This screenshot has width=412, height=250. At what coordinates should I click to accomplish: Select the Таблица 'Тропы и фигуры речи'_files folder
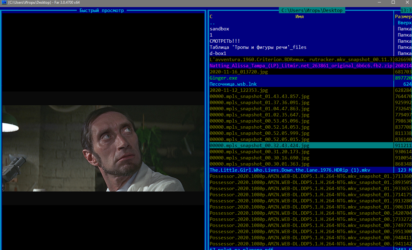click(258, 47)
